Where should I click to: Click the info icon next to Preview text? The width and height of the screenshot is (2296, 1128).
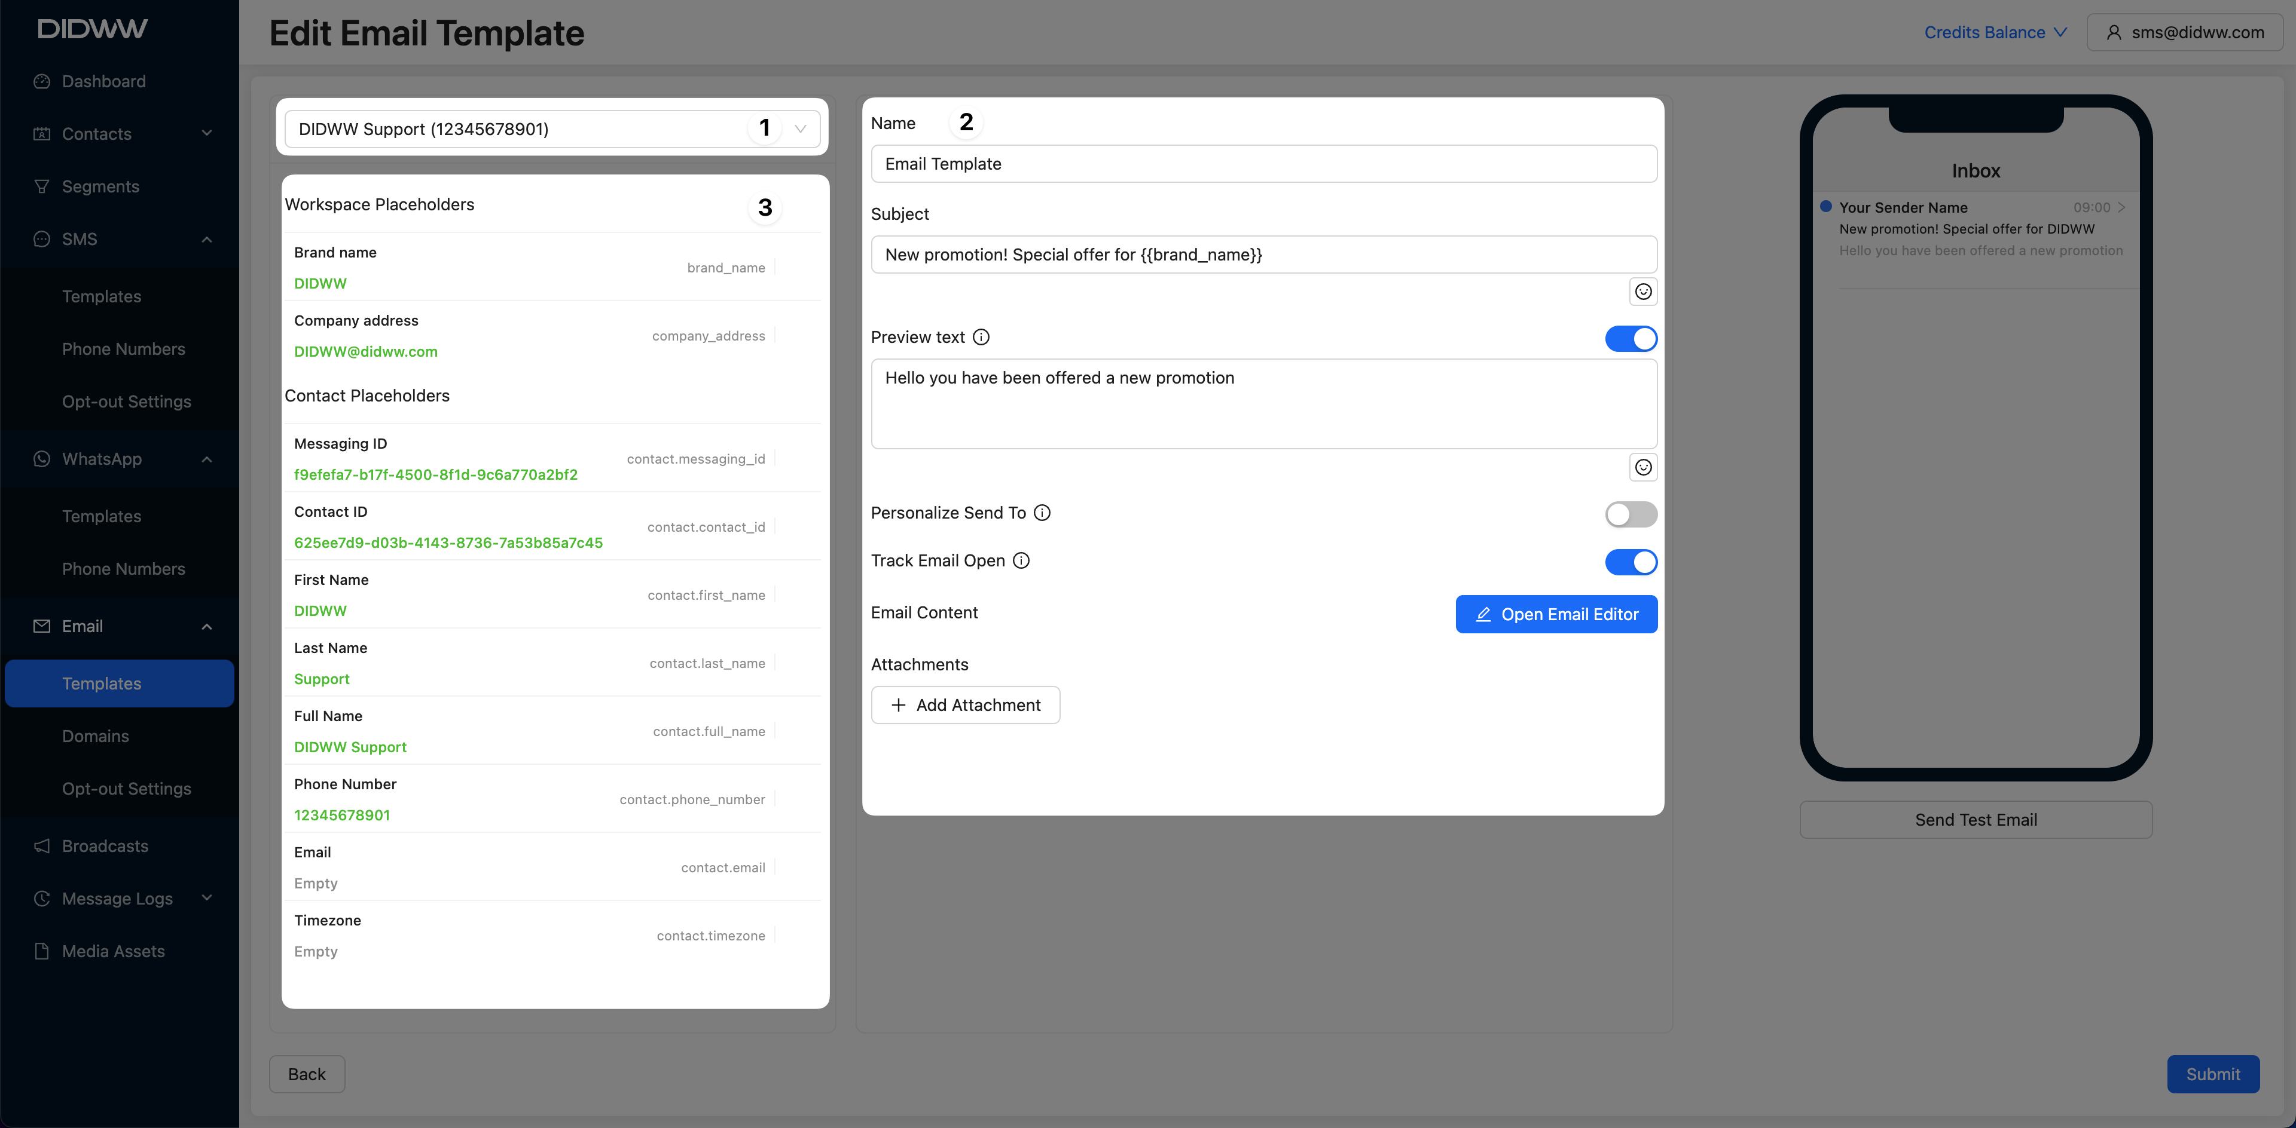tap(981, 338)
